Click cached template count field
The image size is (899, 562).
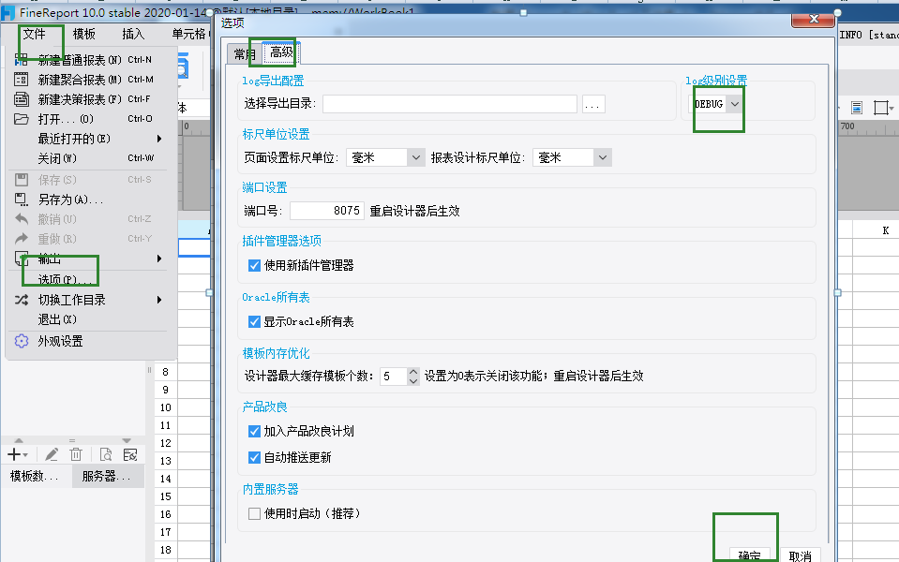click(394, 377)
